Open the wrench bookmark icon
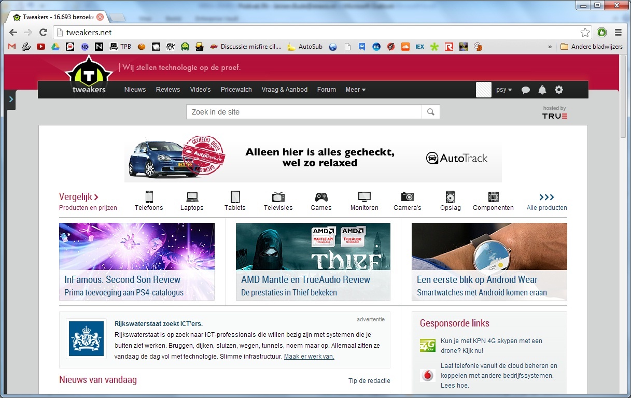 click(26, 47)
